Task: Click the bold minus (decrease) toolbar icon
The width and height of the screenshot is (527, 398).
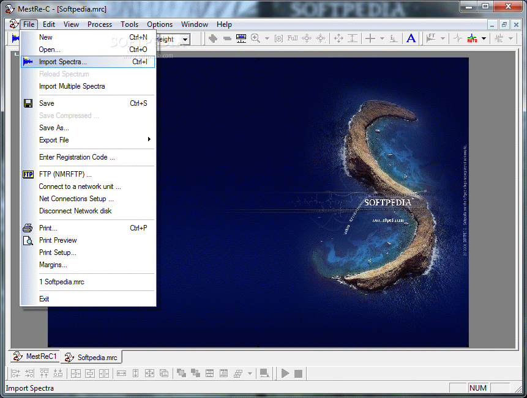Action: 227,39
